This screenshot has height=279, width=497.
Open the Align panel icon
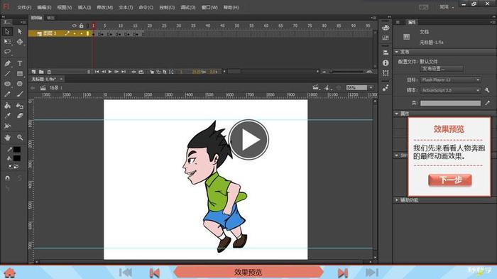[x=386, y=53]
